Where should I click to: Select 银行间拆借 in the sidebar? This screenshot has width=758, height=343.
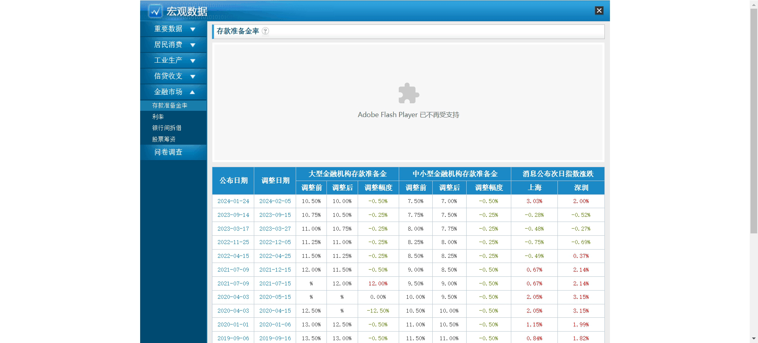click(167, 128)
